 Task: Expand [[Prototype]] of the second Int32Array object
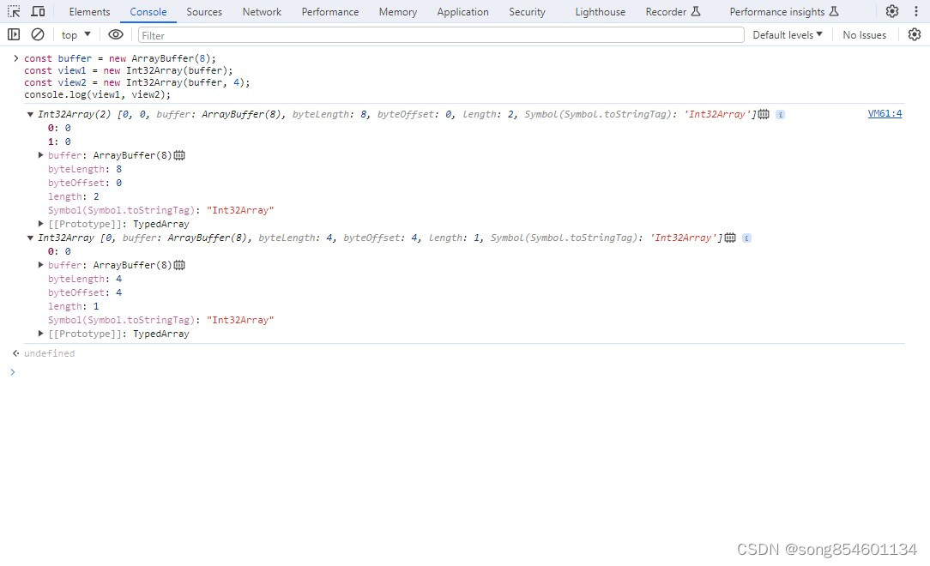pos(40,334)
